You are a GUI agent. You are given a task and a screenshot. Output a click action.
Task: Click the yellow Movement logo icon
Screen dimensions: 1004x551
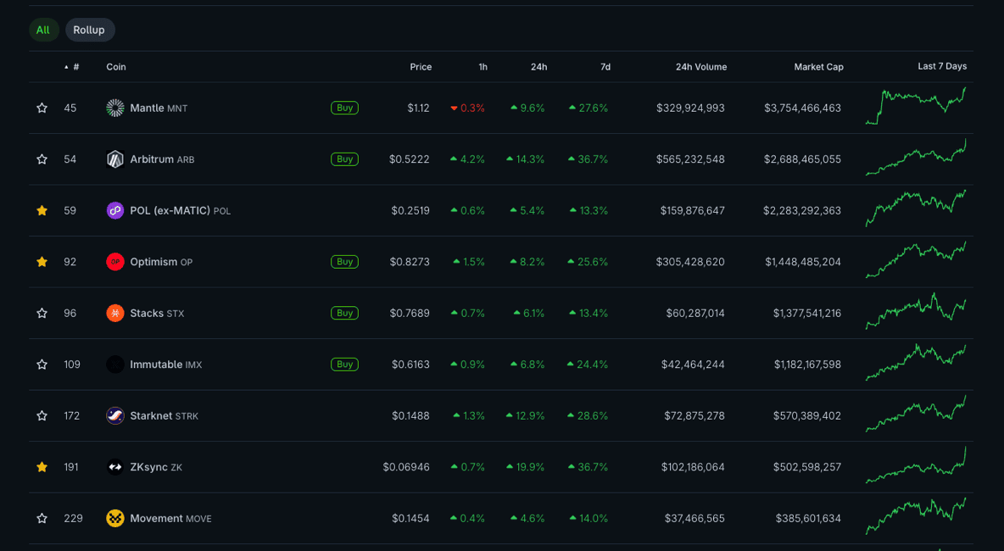[x=115, y=518]
